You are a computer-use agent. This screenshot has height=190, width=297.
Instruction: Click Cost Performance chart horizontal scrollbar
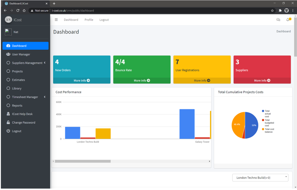click(x=83, y=161)
